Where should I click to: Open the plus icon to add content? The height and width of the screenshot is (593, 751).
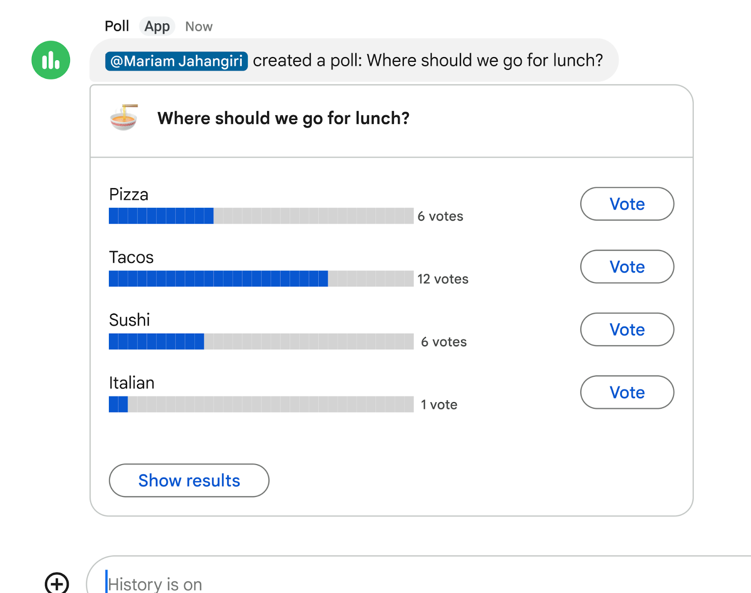pyautogui.click(x=57, y=585)
